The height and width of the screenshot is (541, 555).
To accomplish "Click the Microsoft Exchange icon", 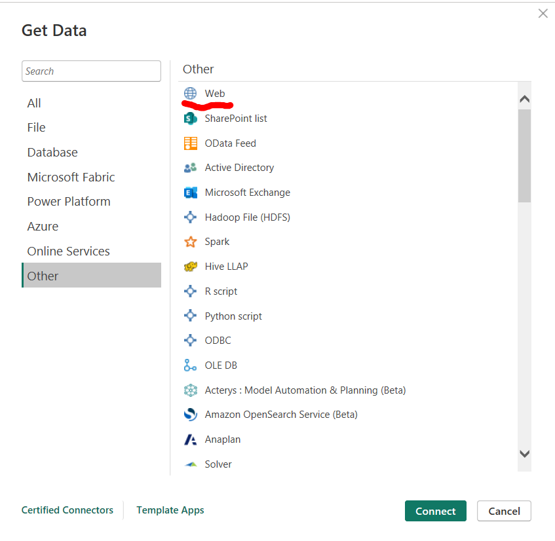I will click(191, 193).
